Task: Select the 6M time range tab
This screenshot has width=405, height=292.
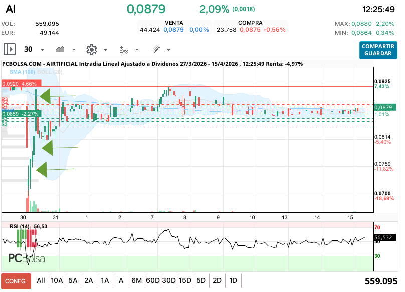Action: pos(136,281)
